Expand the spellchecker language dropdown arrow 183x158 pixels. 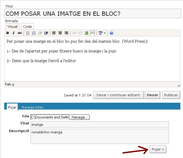[105, 33]
